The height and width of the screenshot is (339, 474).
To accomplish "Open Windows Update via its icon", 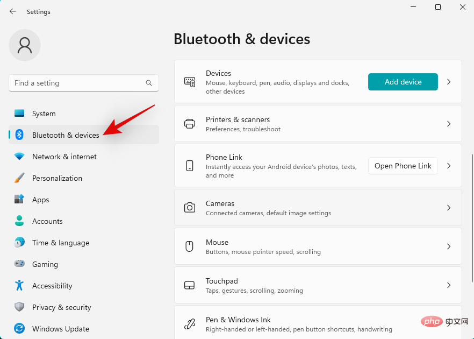I will pyautogui.click(x=19, y=329).
